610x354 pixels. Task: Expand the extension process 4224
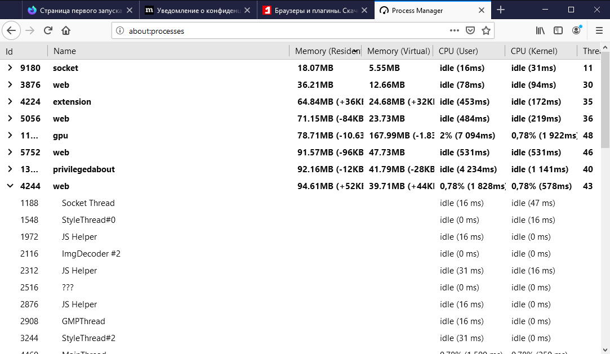tap(10, 101)
